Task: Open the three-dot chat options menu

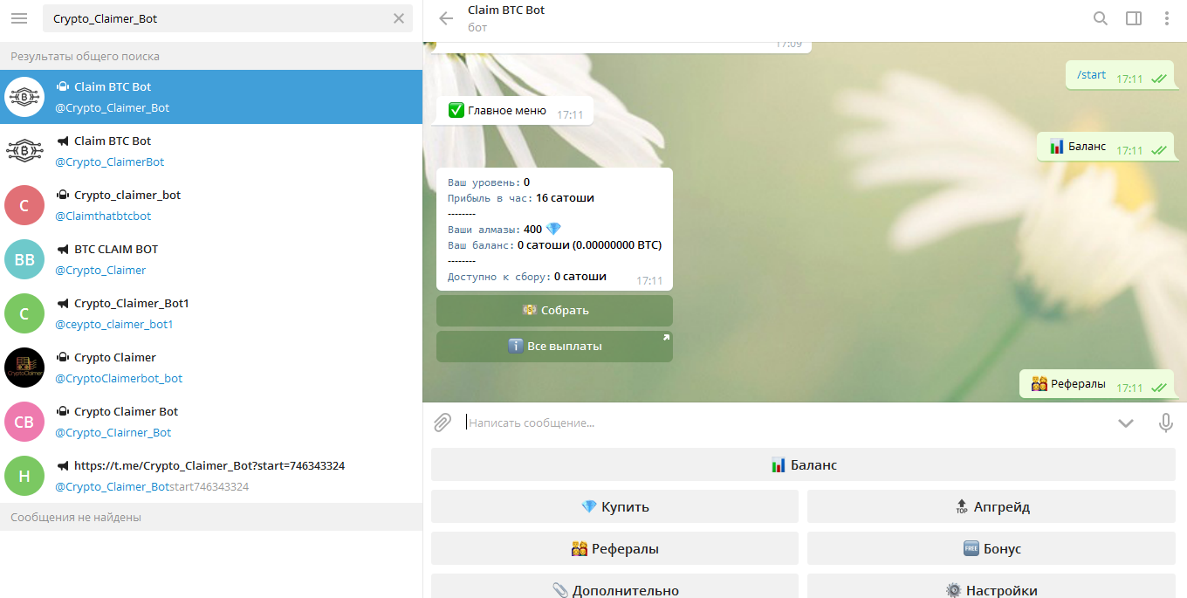Action: pyautogui.click(x=1167, y=18)
